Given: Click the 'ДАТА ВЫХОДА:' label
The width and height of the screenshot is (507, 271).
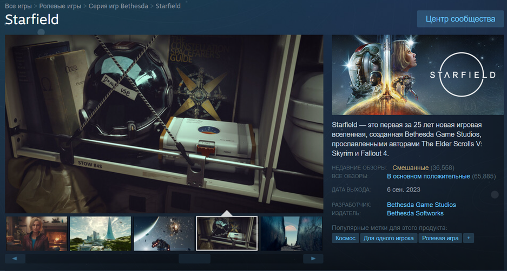Looking at the screenshot, I should (x=351, y=189).
